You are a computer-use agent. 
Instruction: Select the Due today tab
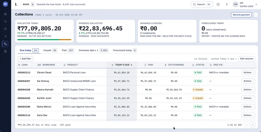[29, 51]
